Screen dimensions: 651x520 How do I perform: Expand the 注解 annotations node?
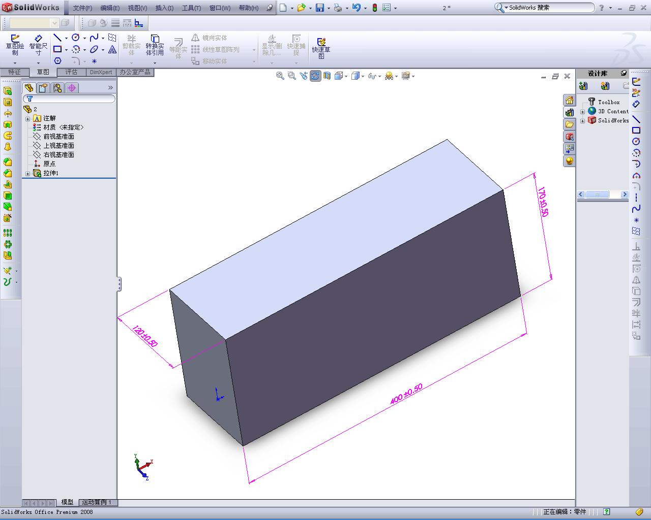(28, 118)
